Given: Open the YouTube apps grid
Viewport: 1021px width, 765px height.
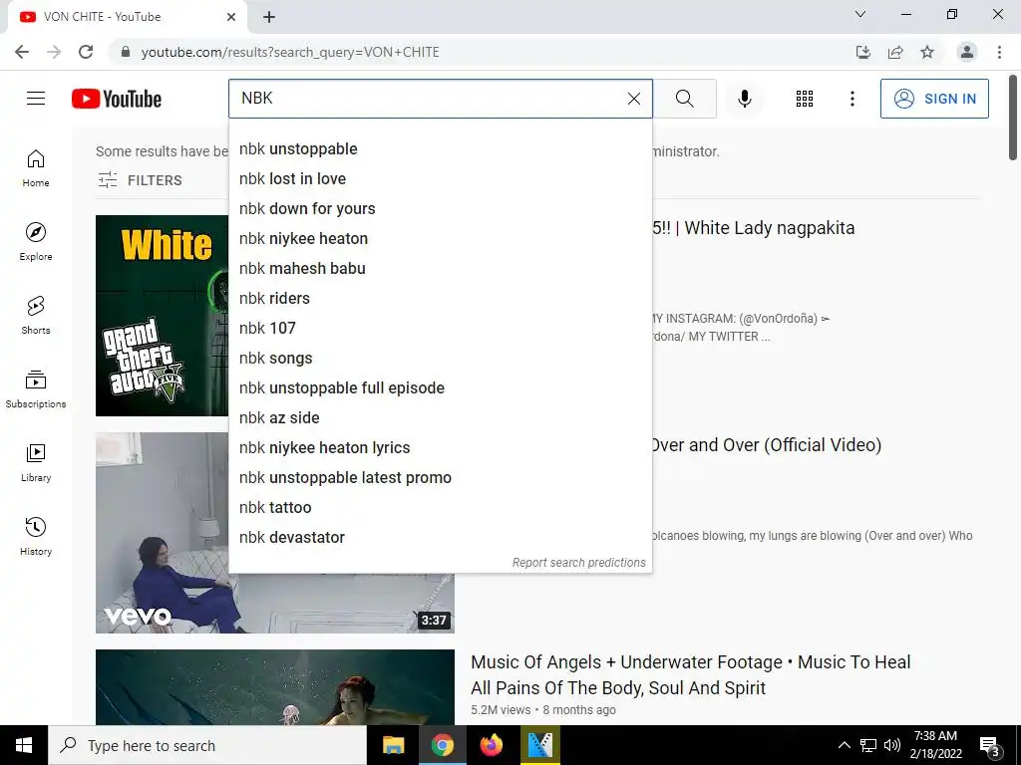Looking at the screenshot, I should click(x=805, y=99).
